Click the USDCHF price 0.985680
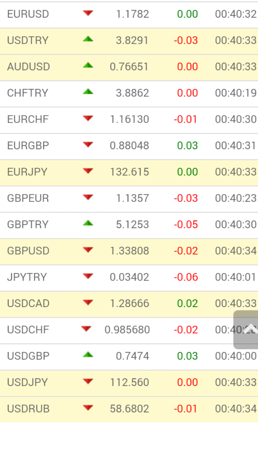 (127, 330)
